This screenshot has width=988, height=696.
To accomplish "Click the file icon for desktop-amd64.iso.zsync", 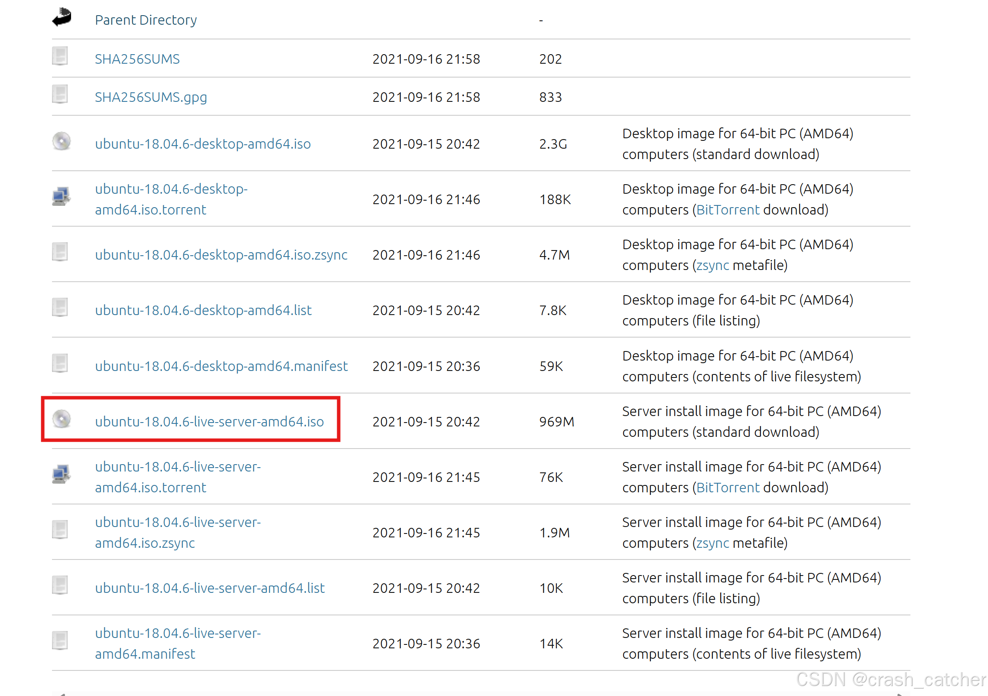I will click(60, 252).
